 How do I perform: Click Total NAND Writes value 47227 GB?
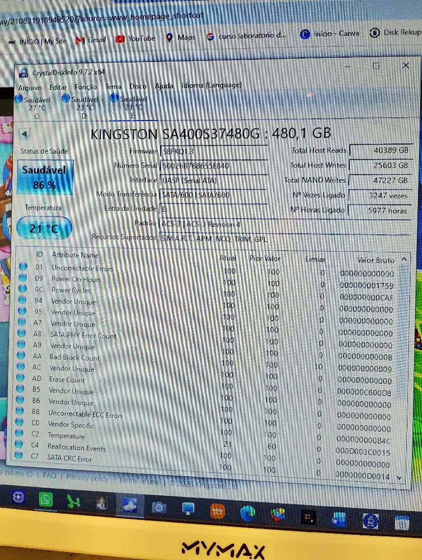[381, 180]
